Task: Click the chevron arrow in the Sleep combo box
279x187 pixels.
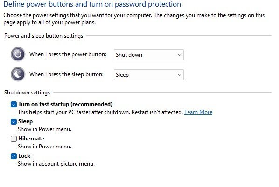Action: (180, 75)
